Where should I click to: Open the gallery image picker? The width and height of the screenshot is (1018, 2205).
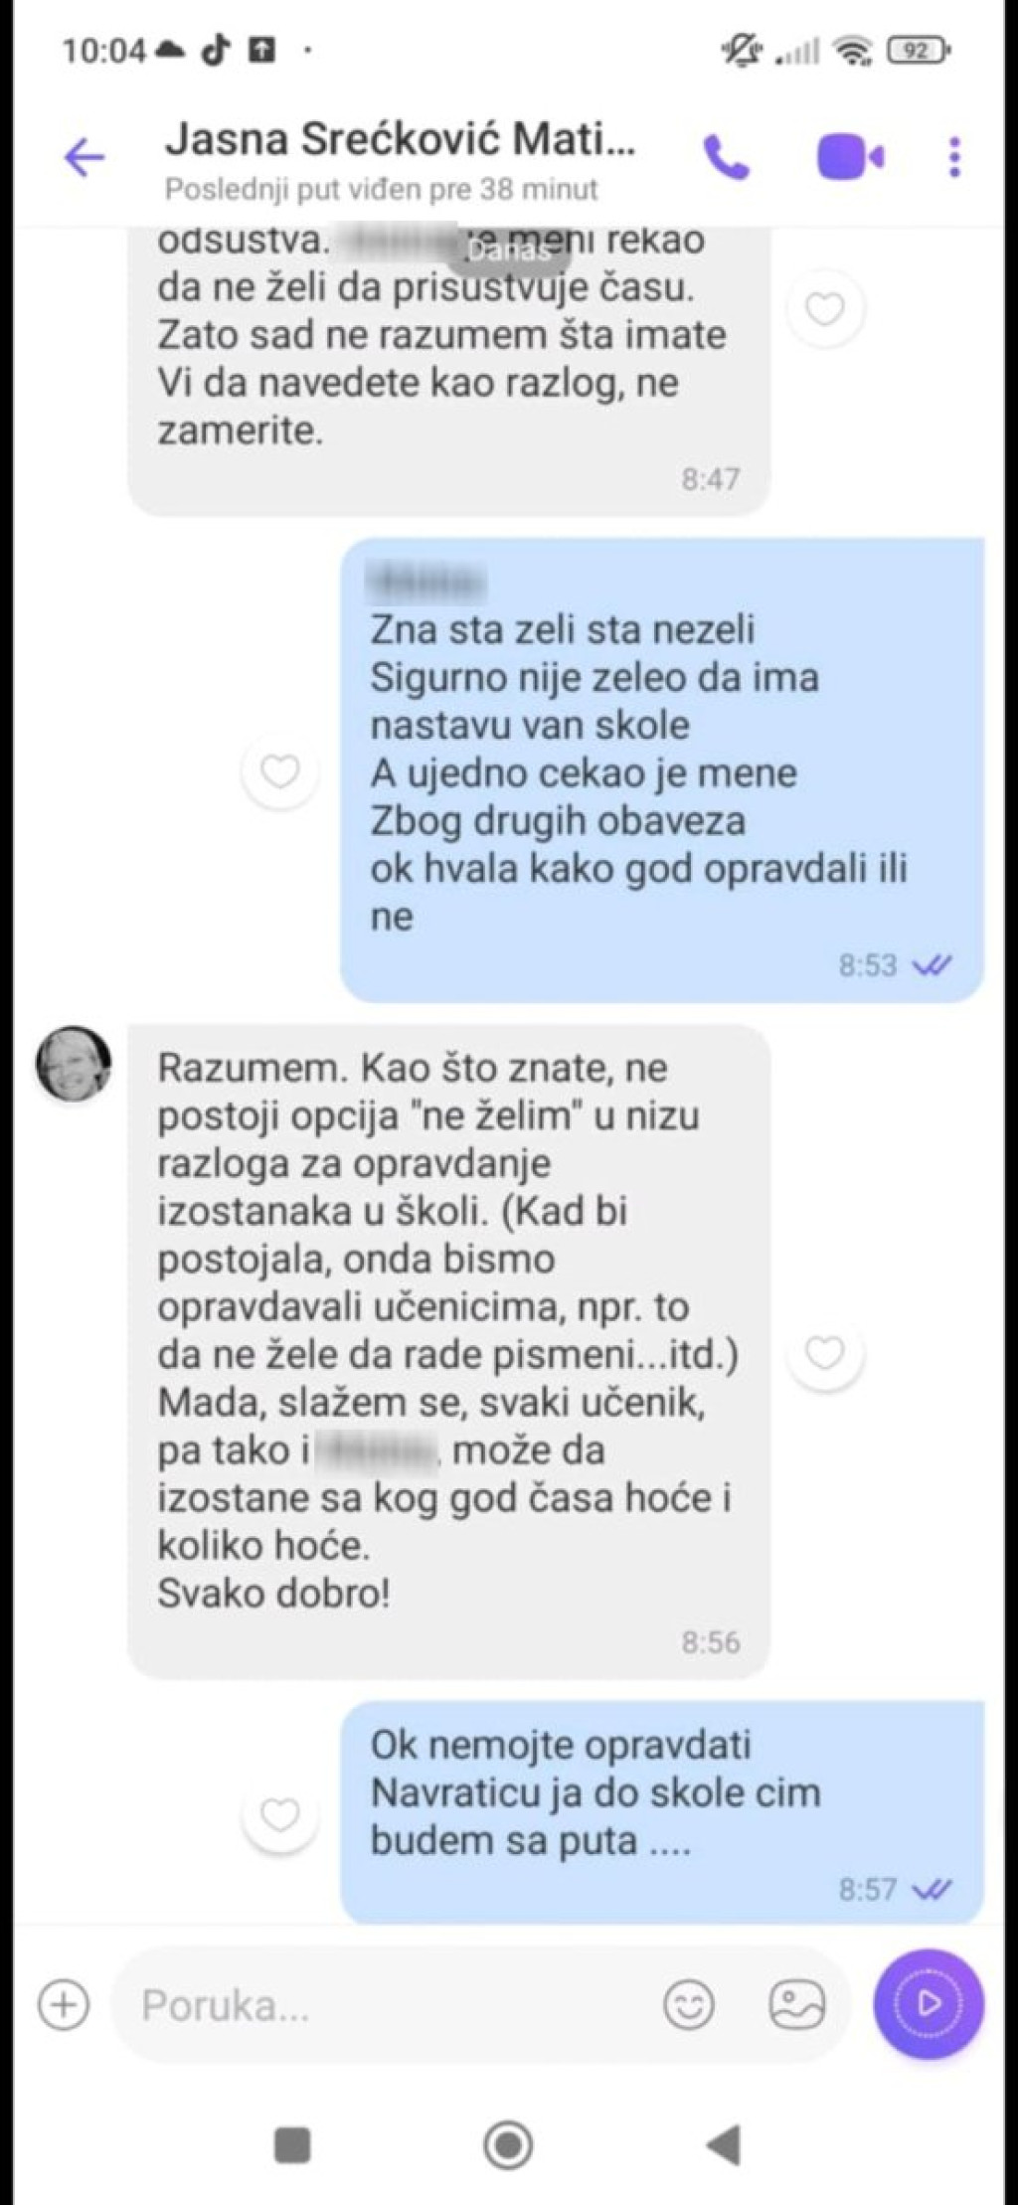click(797, 2004)
